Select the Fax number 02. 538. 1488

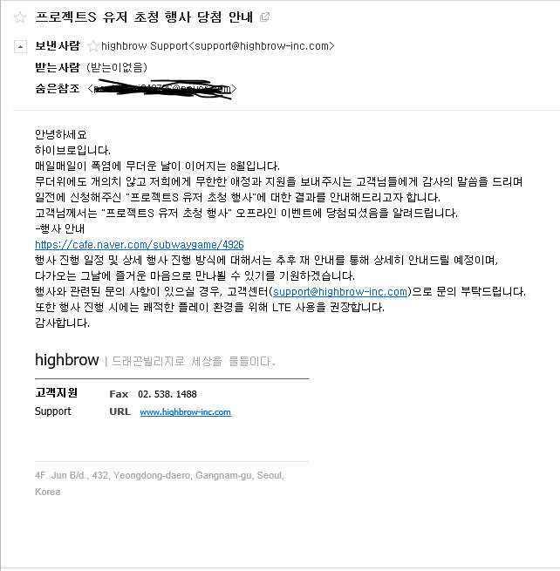(x=167, y=394)
